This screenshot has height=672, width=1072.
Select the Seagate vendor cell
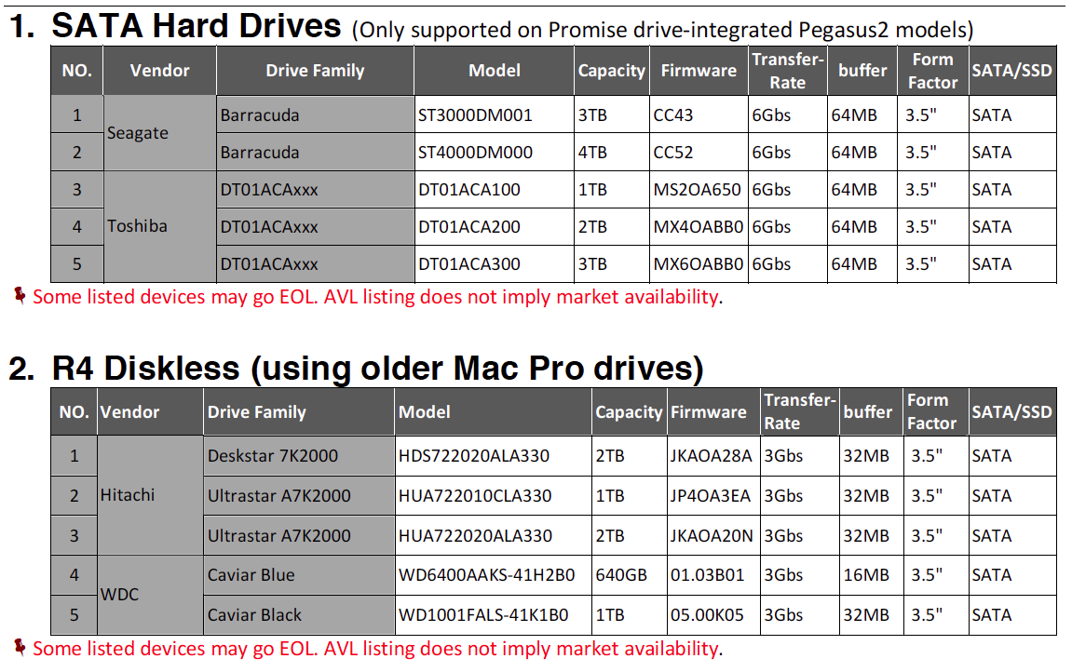pyautogui.click(x=159, y=133)
